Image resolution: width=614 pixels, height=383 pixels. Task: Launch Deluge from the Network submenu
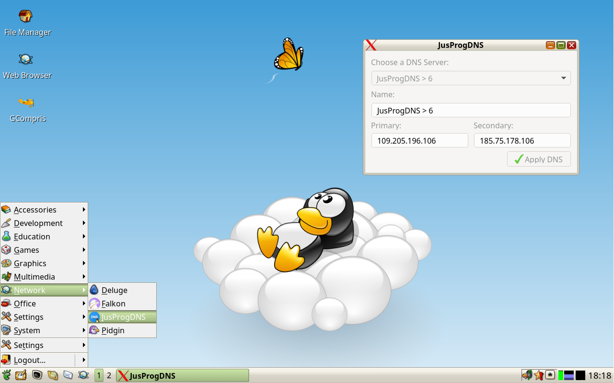pyautogui.click(x=122, y=290)
